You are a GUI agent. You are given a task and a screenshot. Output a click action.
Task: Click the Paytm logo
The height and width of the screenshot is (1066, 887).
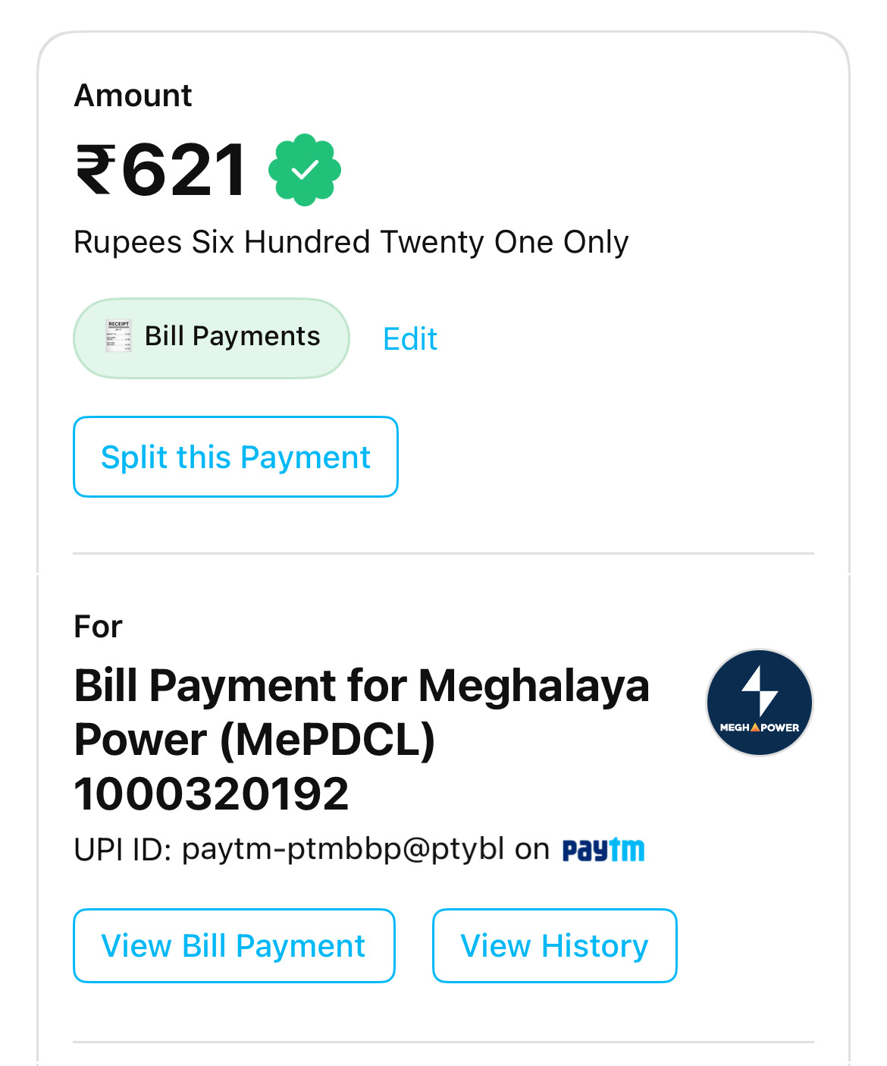(603, 850)
